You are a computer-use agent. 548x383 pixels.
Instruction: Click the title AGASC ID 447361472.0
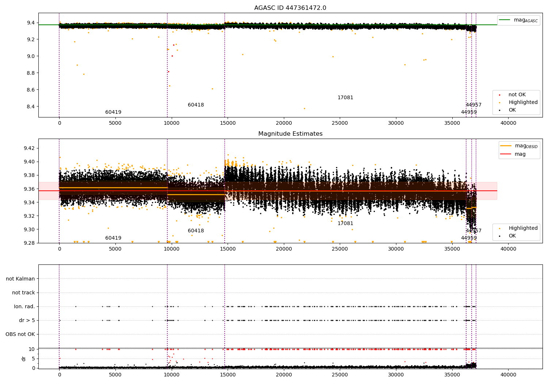(290, 8)
